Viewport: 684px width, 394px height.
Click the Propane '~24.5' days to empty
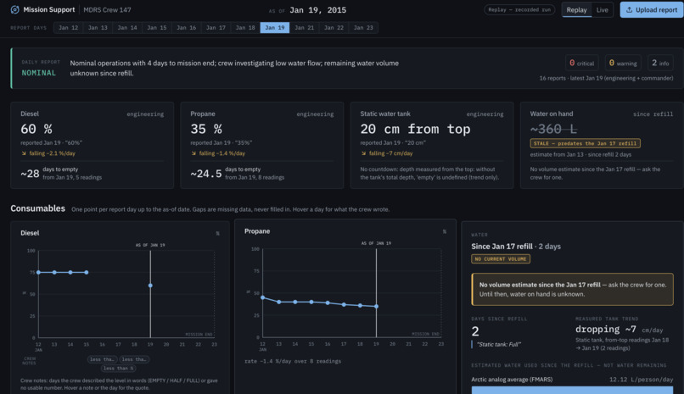(206, 174)
